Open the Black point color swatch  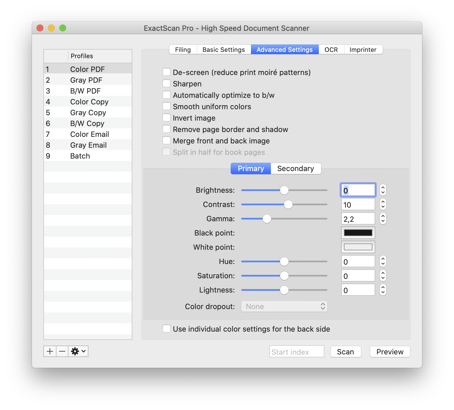pos(358,233)
